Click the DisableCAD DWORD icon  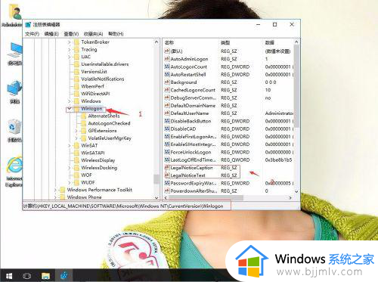pos(167,129)
